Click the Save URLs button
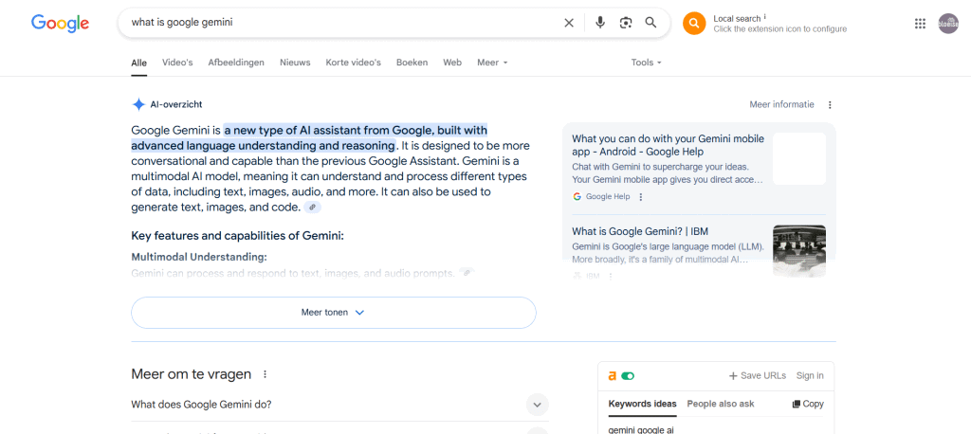 click(758, 376)
